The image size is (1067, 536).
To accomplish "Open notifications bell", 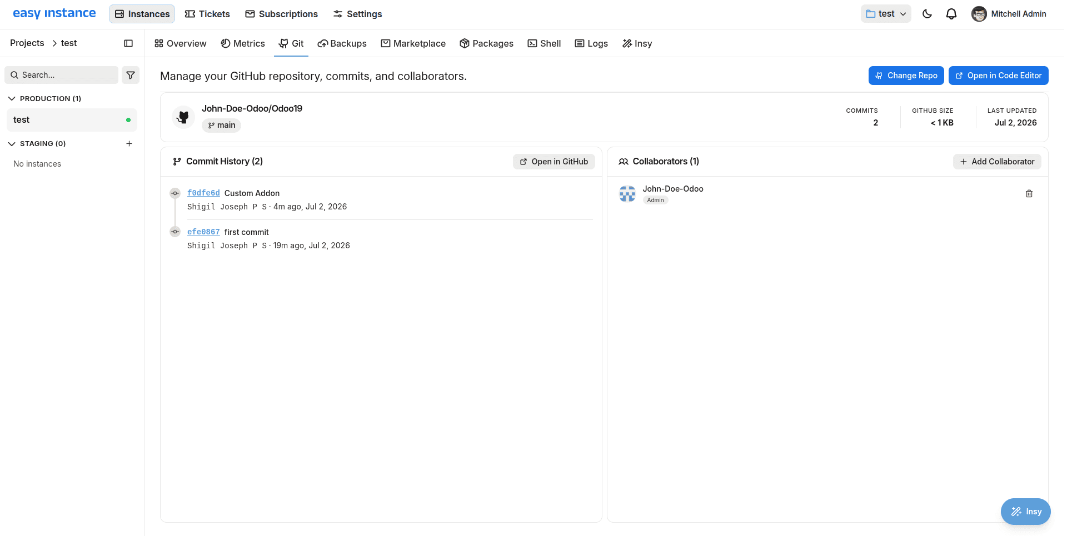I will 951,14.
